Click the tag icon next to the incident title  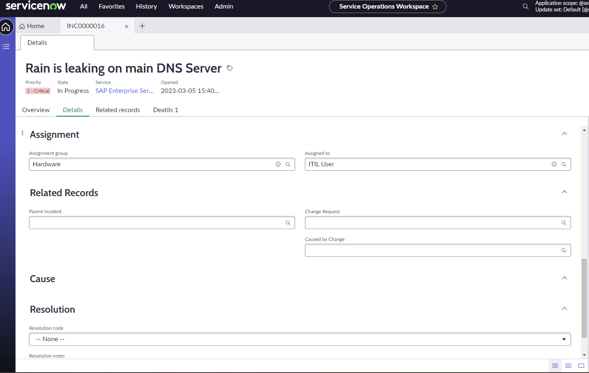click(x=229, y=68)
